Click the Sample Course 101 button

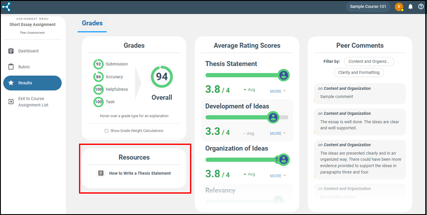coord(368,6)
